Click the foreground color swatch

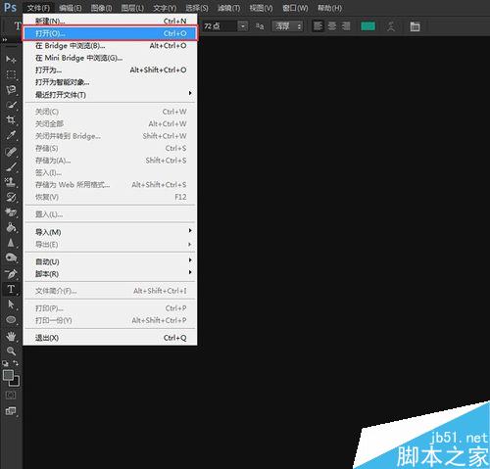(8, 375)
